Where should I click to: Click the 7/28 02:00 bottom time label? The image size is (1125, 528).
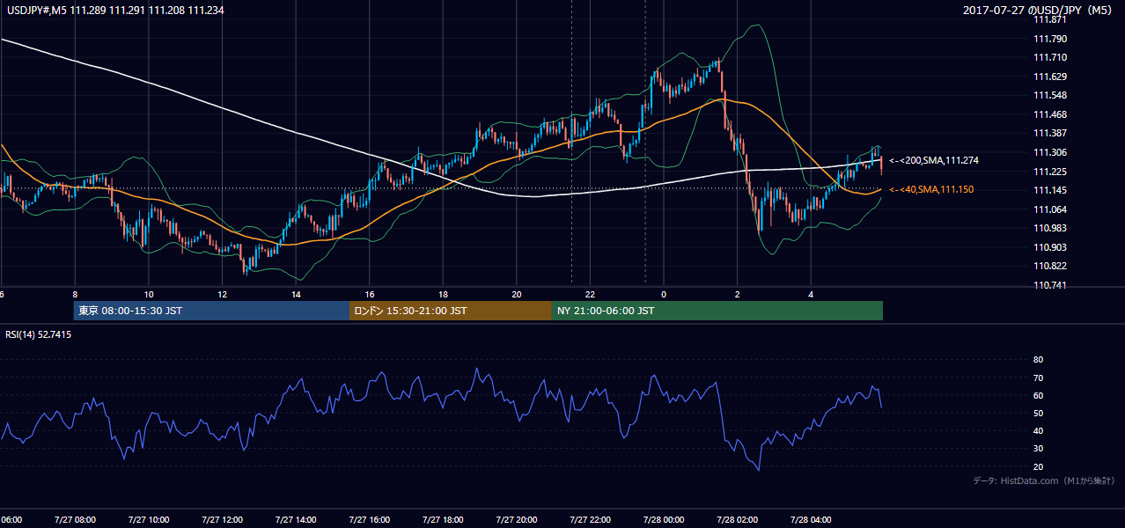[x=737, y=520]
